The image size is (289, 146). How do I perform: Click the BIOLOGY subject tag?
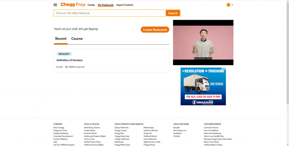click(x=64, y=54)
